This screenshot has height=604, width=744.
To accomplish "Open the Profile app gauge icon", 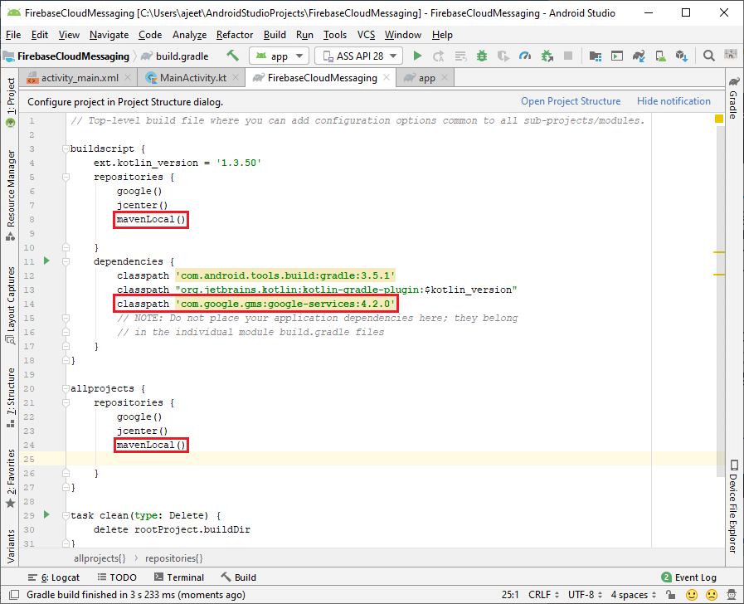I will tap(525, 56).
